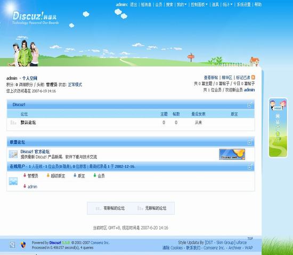Click the TOP link in footer

click(250, 239)
